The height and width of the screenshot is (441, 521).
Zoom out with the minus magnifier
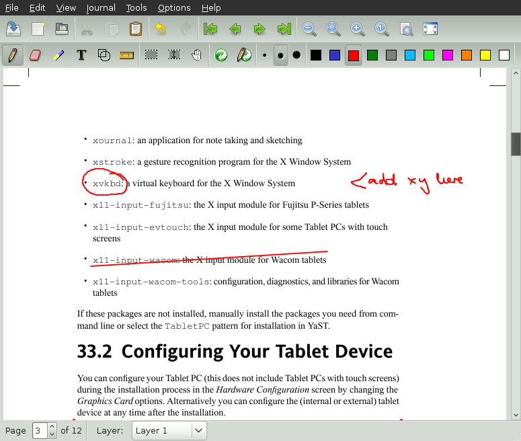(x=309, y=29)
